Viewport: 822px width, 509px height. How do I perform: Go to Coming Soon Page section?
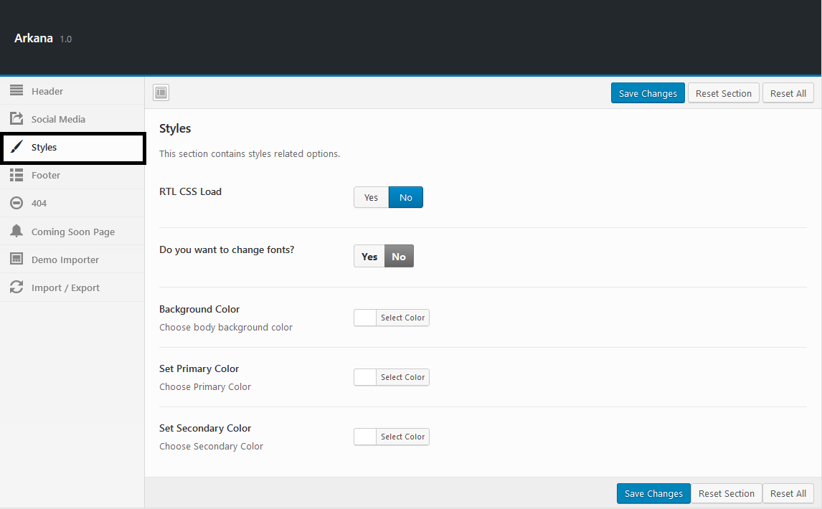coord(72,232)
